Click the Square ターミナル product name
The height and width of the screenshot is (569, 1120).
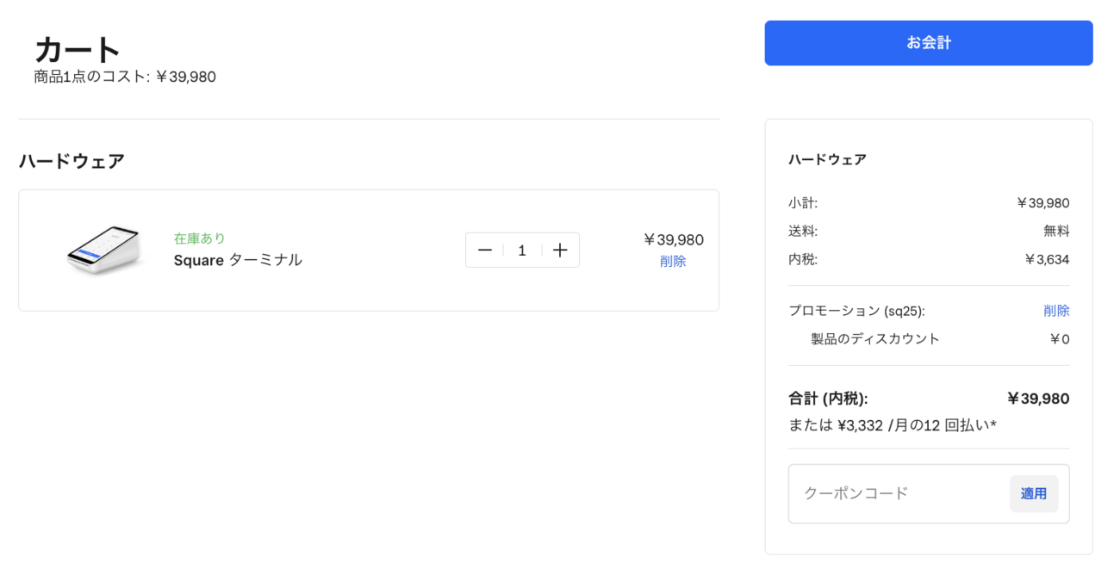coord(238,260)
